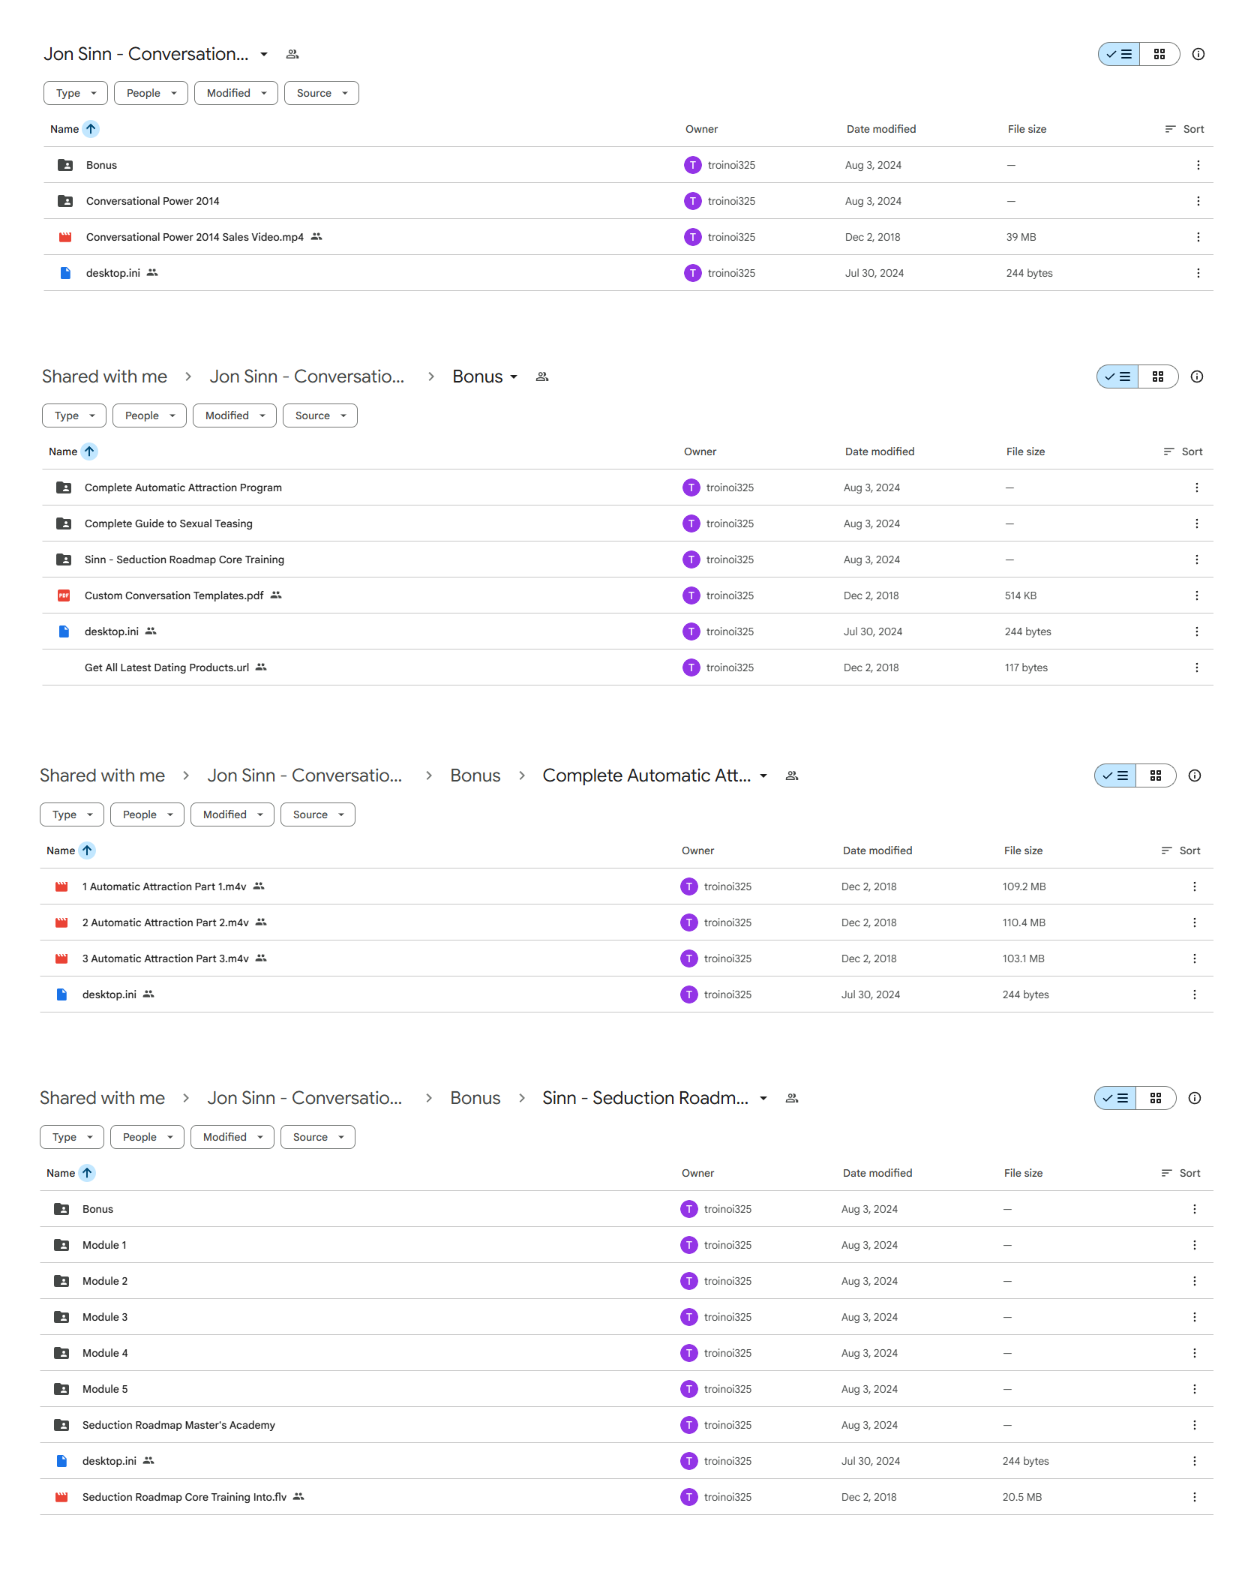Click the folder icon of Sinn - Seduction Roadmap Core Training
This screenshot has width=1260, height=1569.
point(64,559)
